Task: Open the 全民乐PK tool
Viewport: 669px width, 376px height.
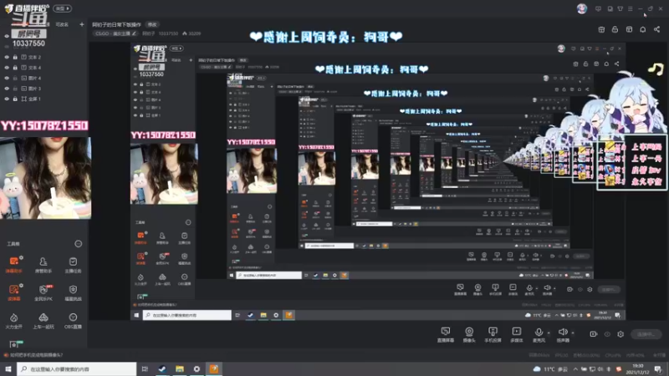Action: [43, 292]
